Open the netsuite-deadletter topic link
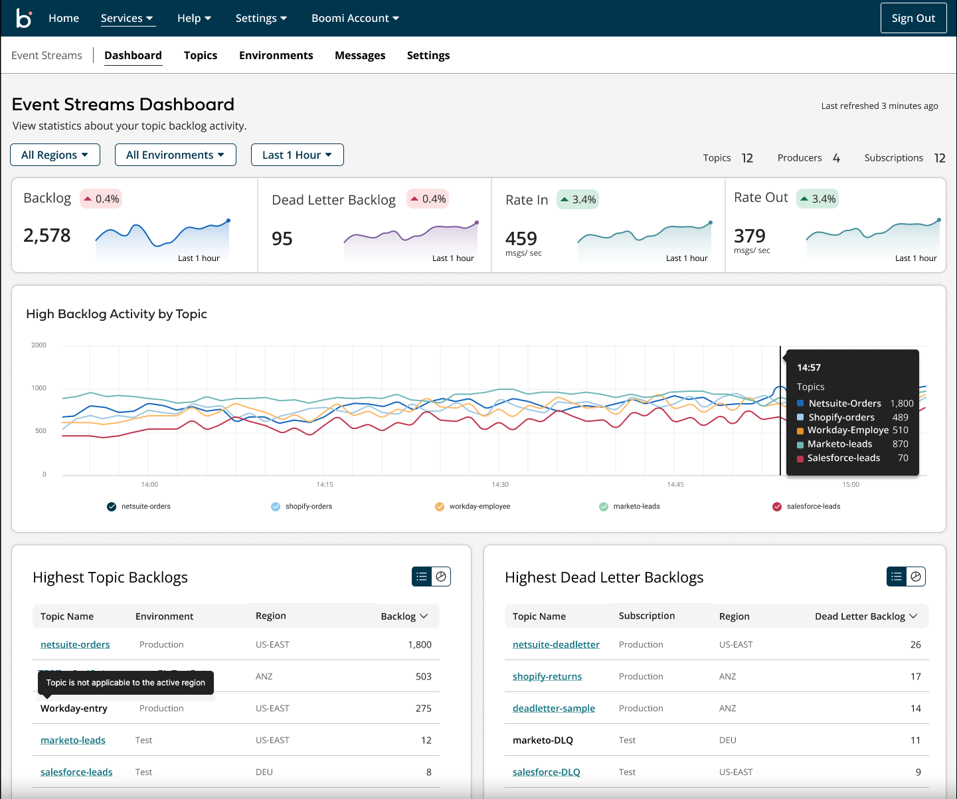The image size is (957, 799). [x=556, y=644]
